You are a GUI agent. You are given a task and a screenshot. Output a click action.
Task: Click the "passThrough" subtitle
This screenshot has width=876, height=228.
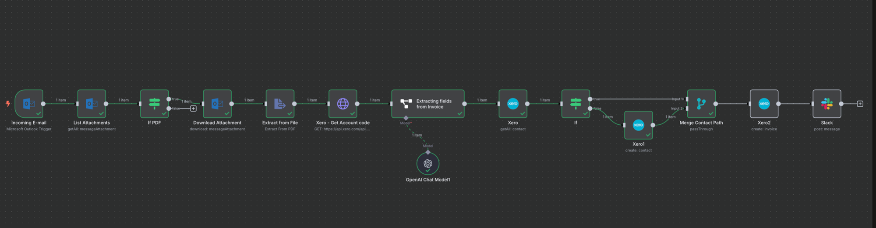click(x=701, y=129)
